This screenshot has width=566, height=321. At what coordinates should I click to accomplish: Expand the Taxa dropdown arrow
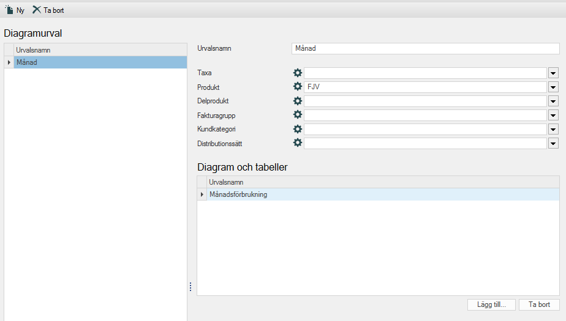tap(553, 73)
